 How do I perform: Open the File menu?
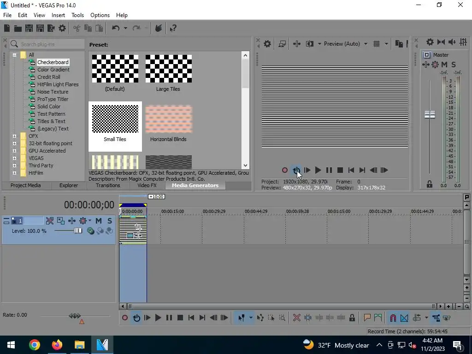(7, 15)
